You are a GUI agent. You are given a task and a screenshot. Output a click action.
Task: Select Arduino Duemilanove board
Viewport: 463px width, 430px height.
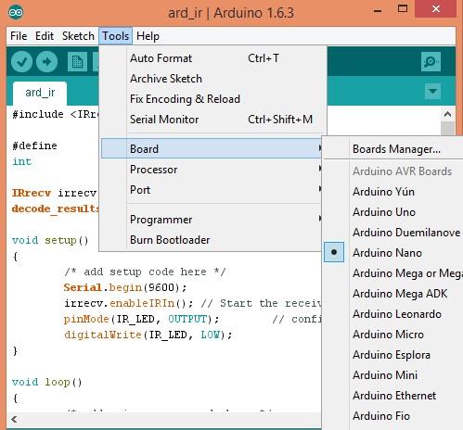point(392,233)
